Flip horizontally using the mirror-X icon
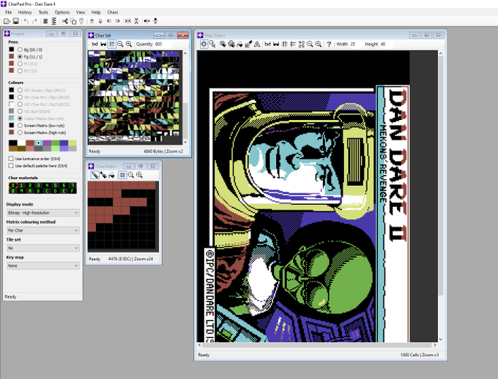This screenshot has width=498, height=379. tap(127, 21)
